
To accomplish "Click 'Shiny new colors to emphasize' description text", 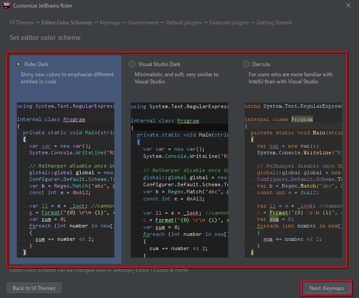I will click(67, 78).
